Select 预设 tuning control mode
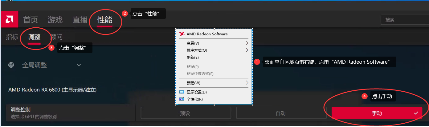This screenshot has width=429, height=127. coord(185,113)
